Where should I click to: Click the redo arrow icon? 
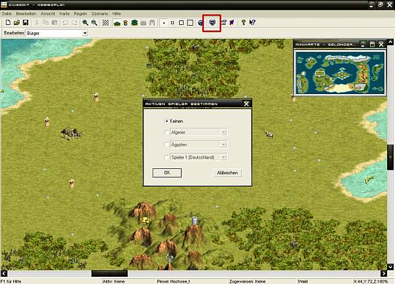pos(74,22)
